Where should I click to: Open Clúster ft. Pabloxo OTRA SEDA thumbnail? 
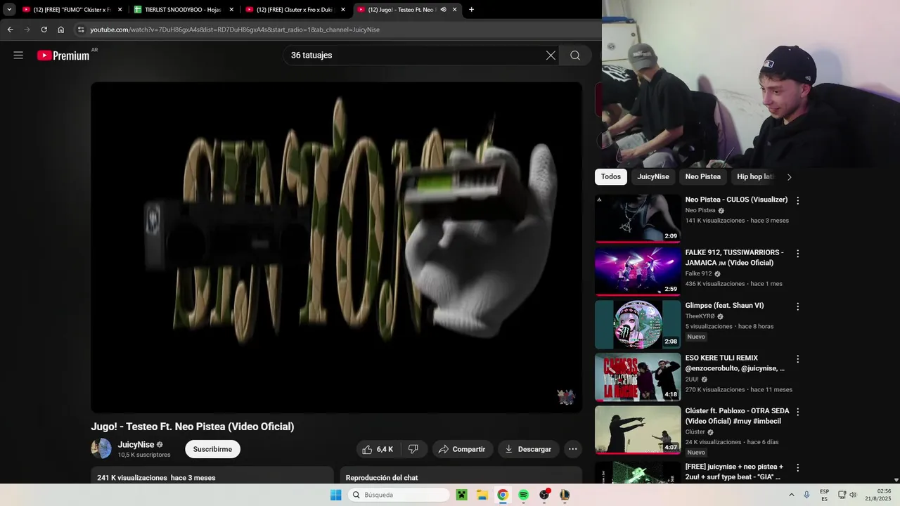click(638, 430)
